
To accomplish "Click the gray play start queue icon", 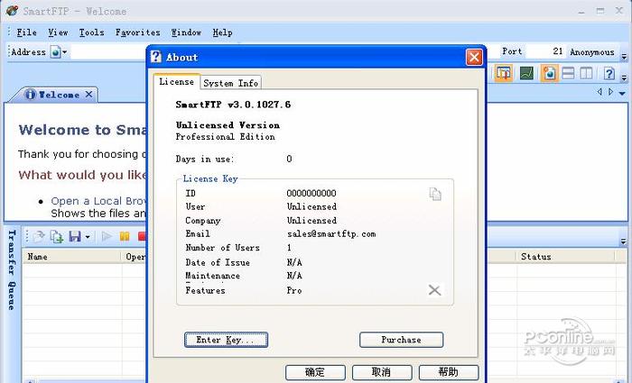I will [107, 236].
